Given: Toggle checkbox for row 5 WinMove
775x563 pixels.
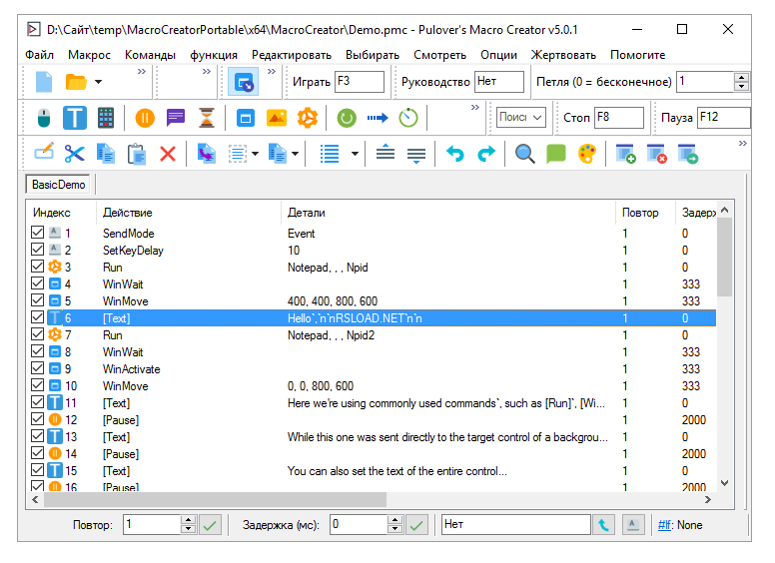Looking at the screenshot, I should (37, 300).
